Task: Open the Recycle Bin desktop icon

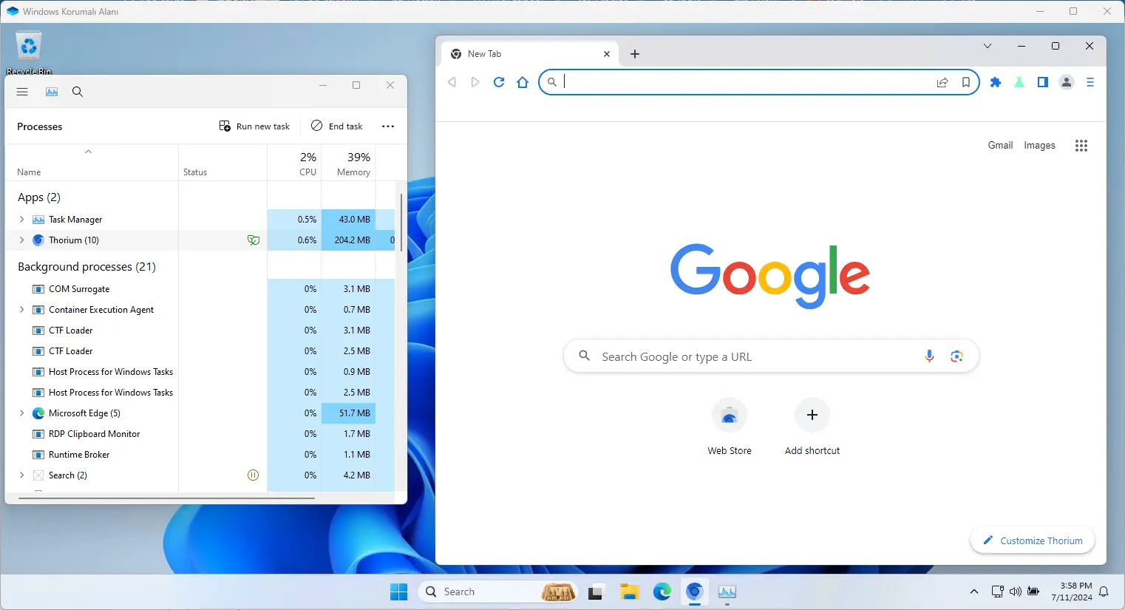Action: (x=29, y=52)
